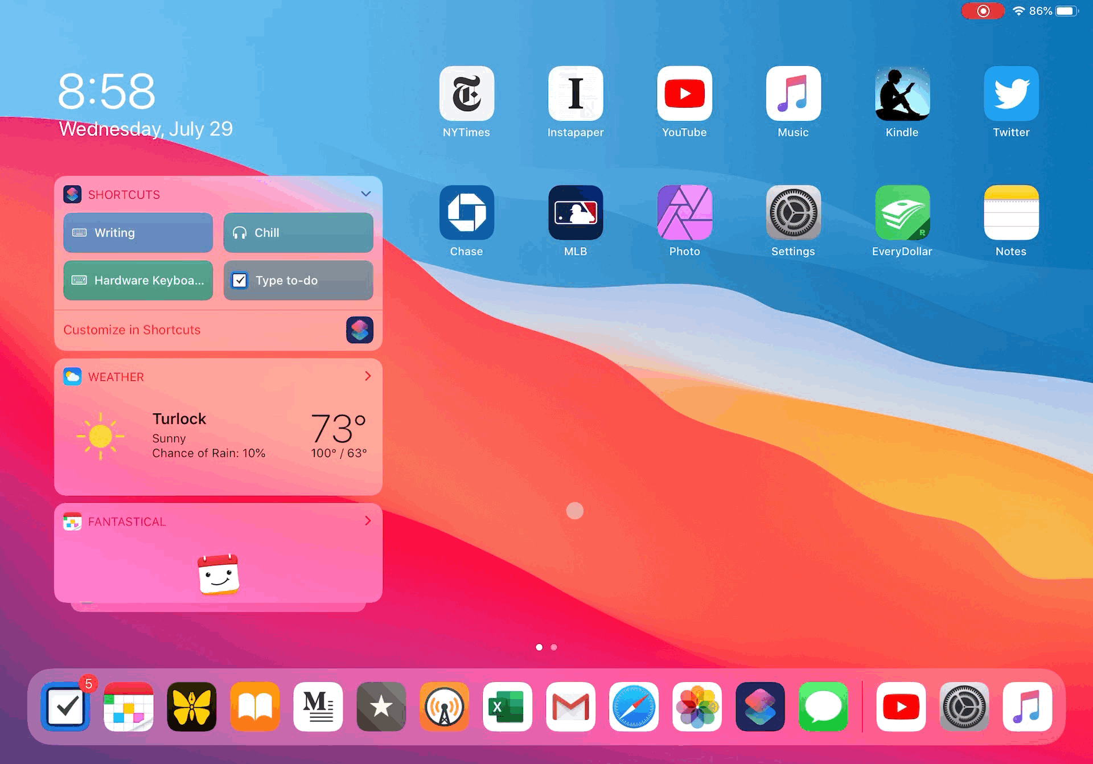Open the NYTimes app
The image size is (1093, 764).
click(x=466, y=93)
